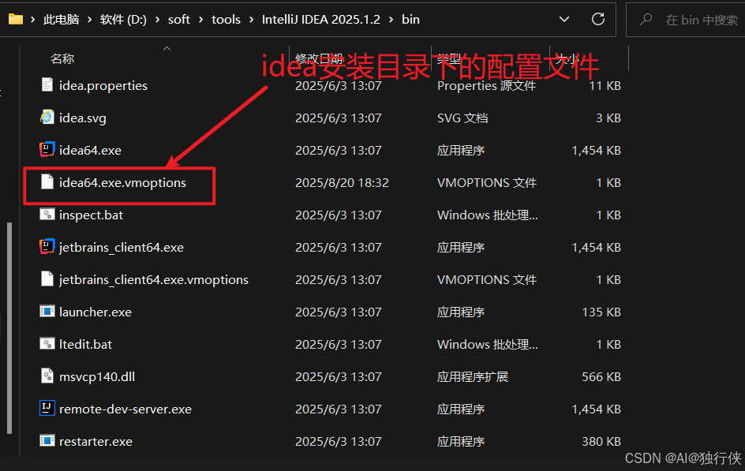The height and width of the screenshot is (471, 745).
Task: Select the idea64.exe file name
Action: tap(90, 150)
